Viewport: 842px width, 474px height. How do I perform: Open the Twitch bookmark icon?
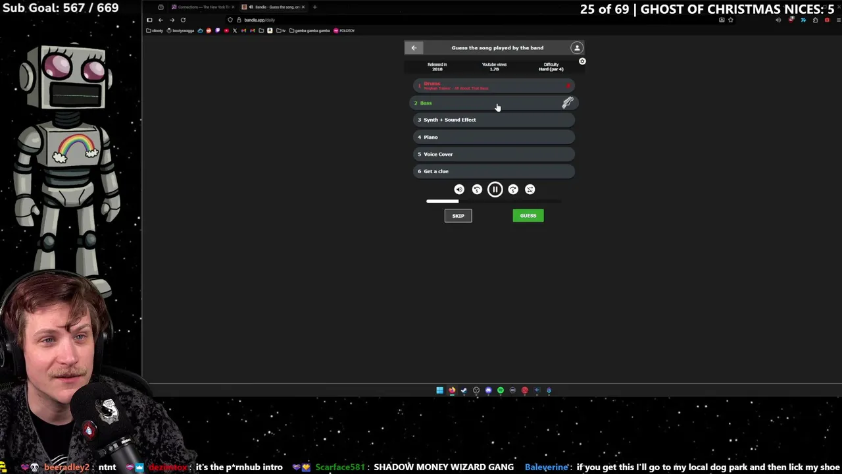(x=217, y=30)
